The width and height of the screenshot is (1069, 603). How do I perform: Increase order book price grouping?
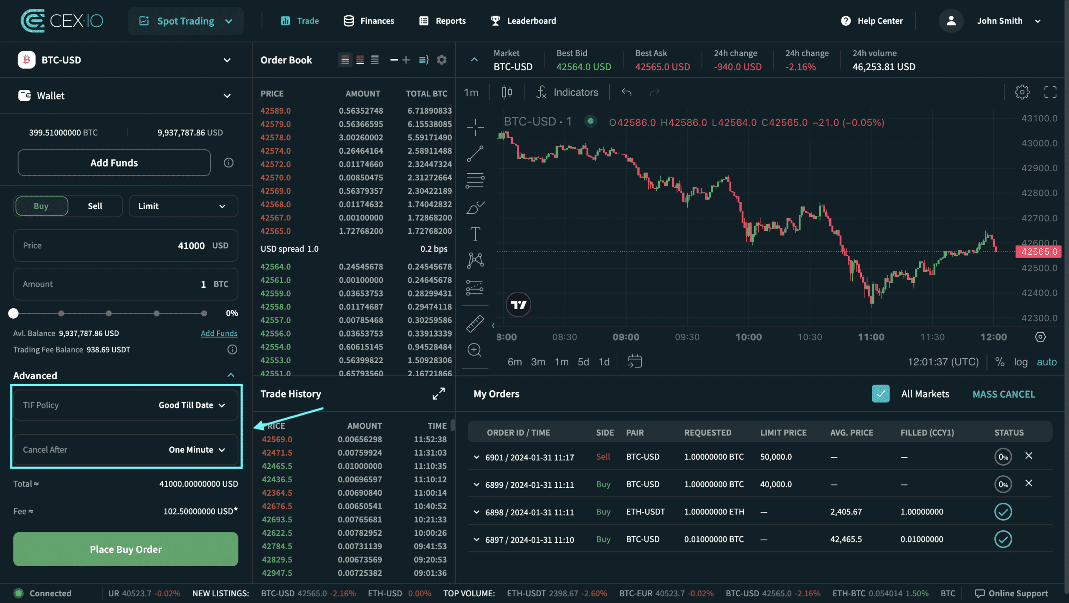coord(406,60)
